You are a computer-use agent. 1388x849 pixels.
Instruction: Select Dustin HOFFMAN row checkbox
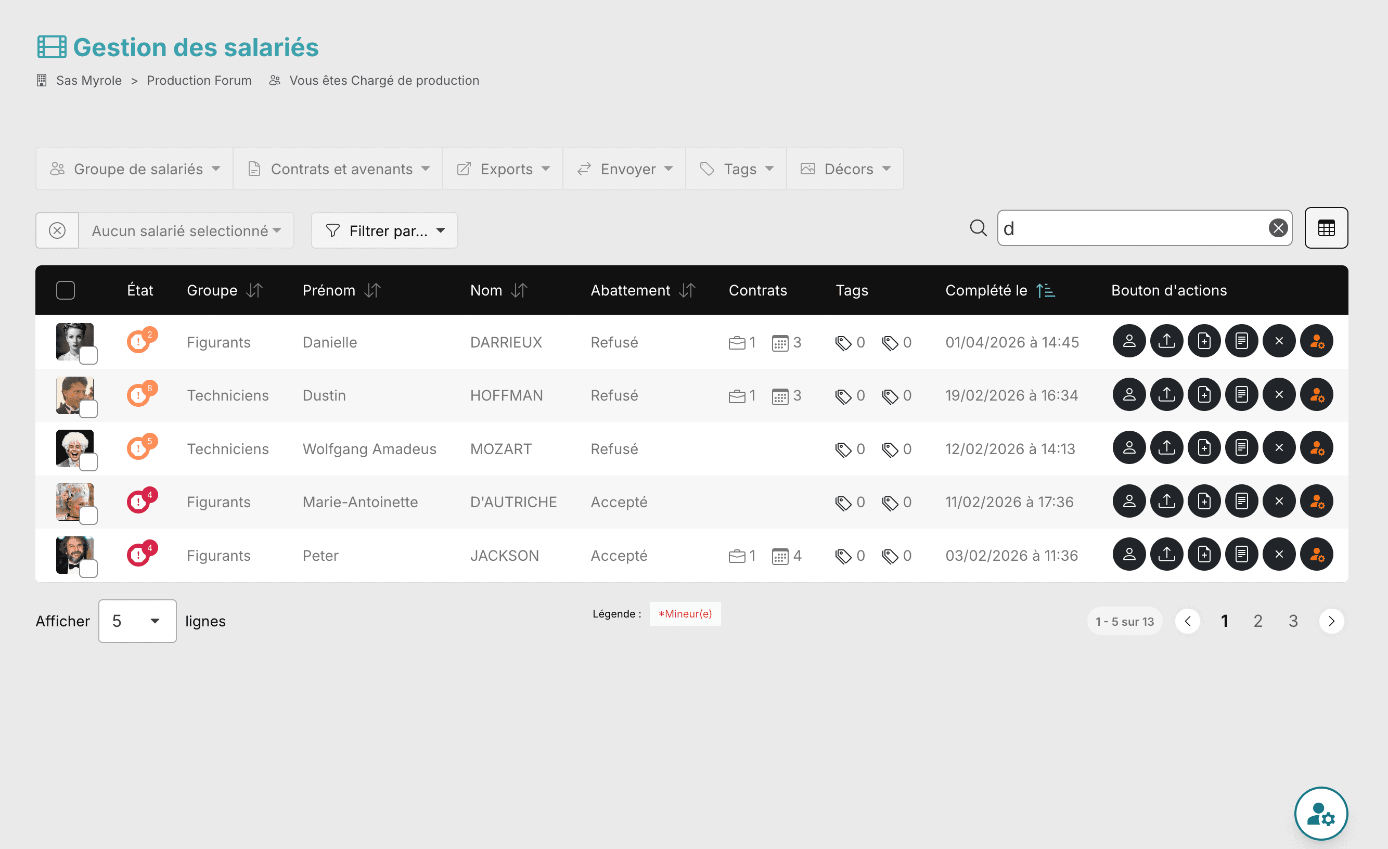[x=88, y=409]
